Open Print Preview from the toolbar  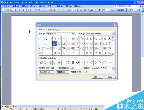(x=26, y=10)
